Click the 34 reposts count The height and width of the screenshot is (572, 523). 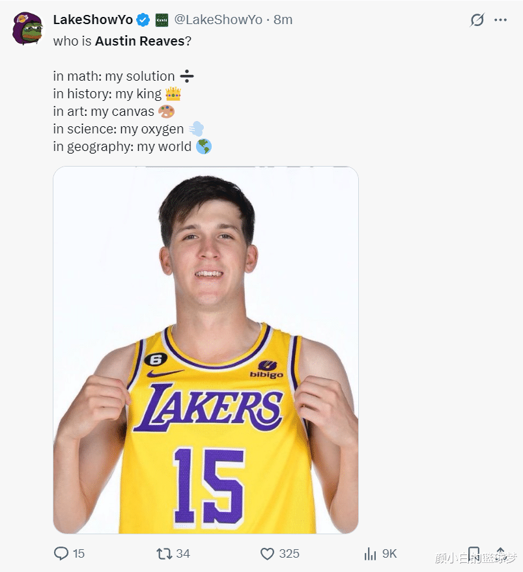click(183, 553)
